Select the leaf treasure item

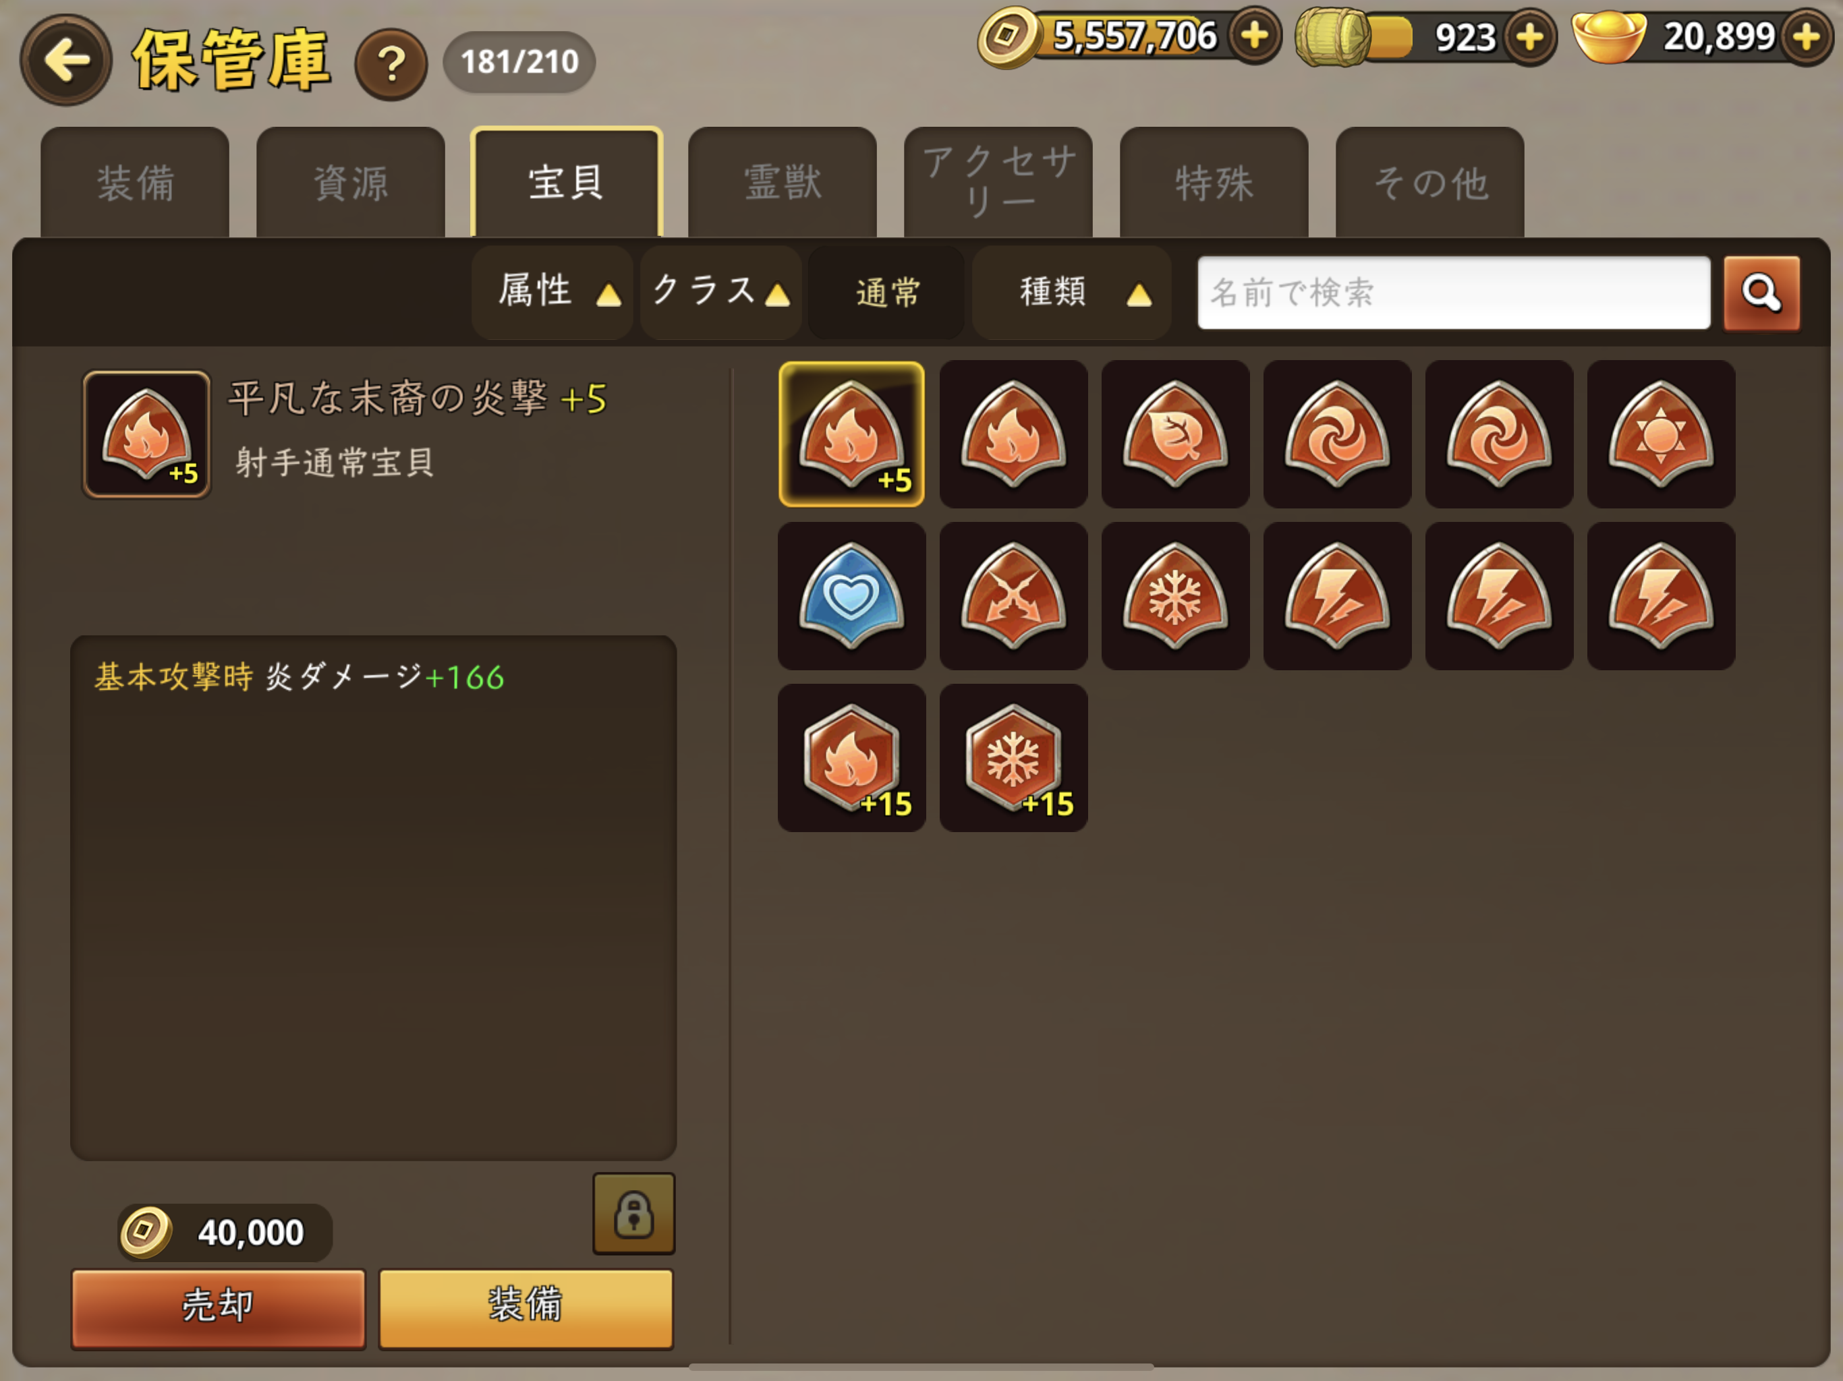coord(1174,434)
